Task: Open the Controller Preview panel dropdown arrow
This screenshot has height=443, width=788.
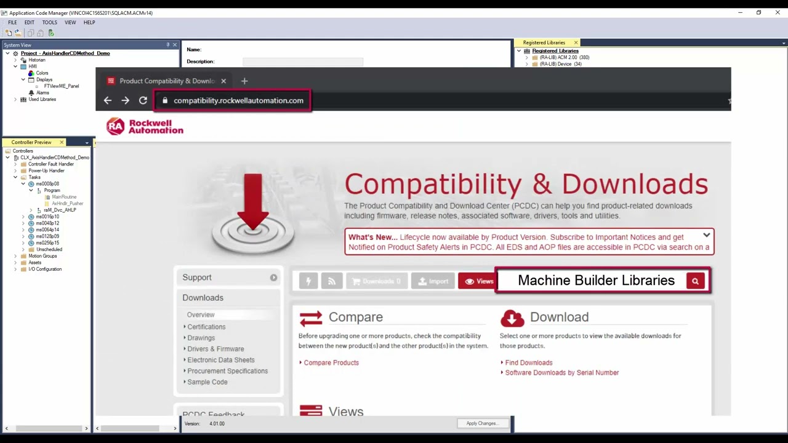Action: (87, 143)
